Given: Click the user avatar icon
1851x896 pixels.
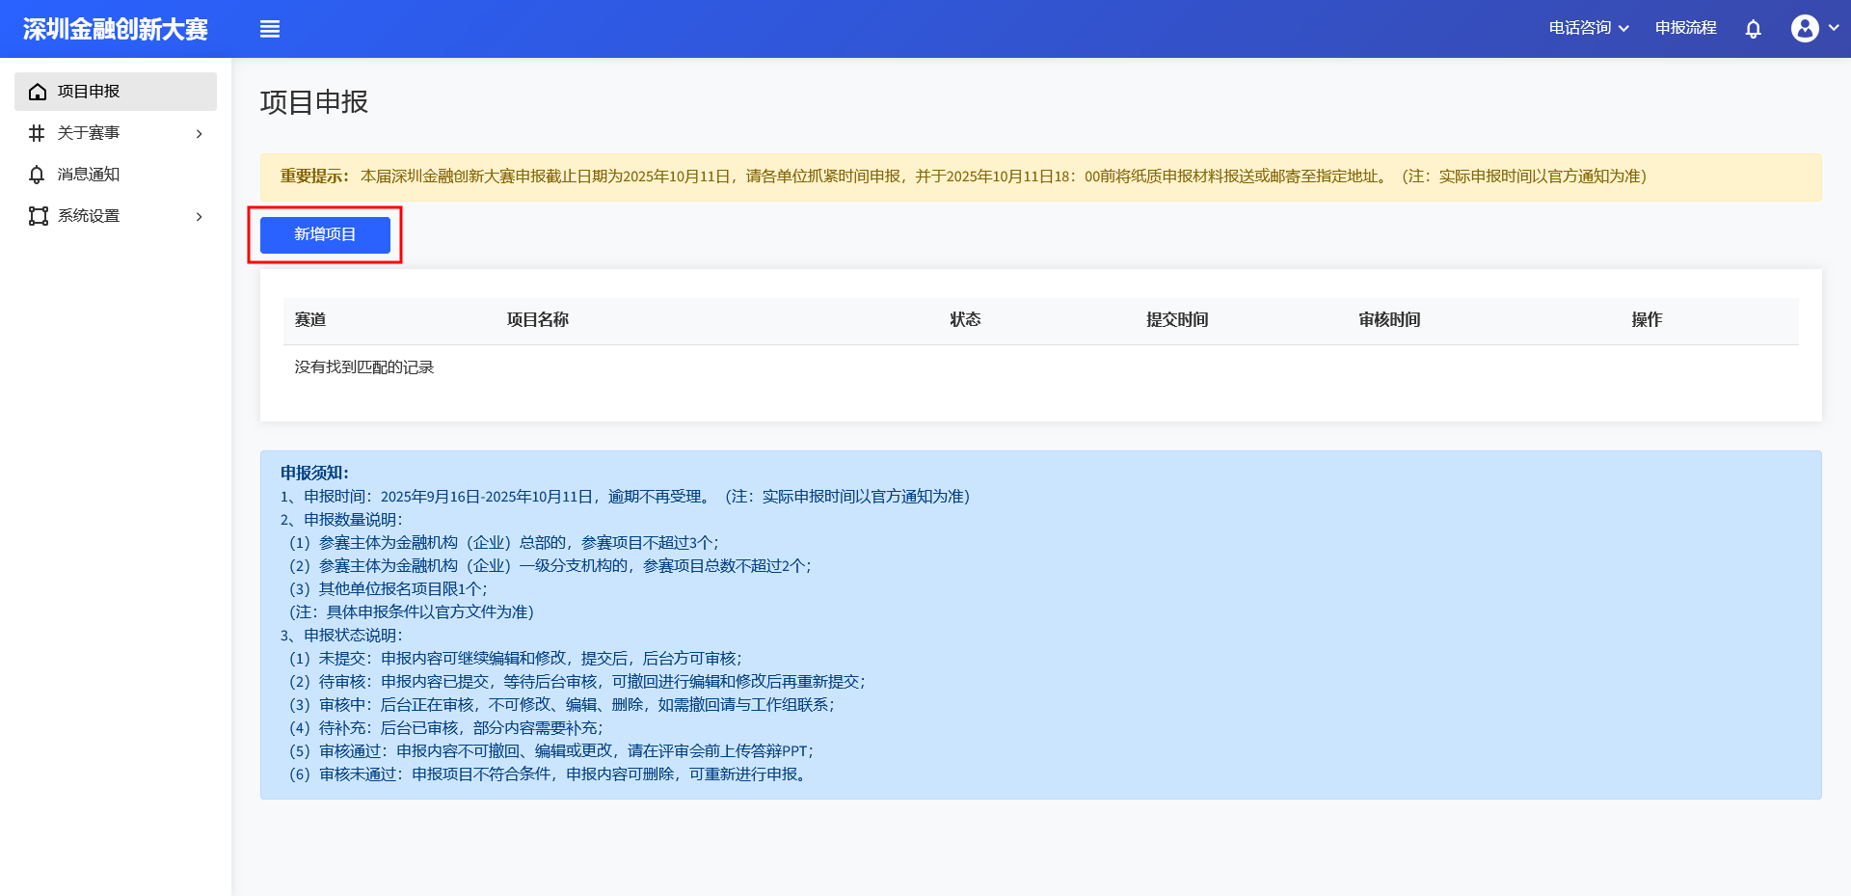Looking at the screenshot, I should (x=1804, y=29).
